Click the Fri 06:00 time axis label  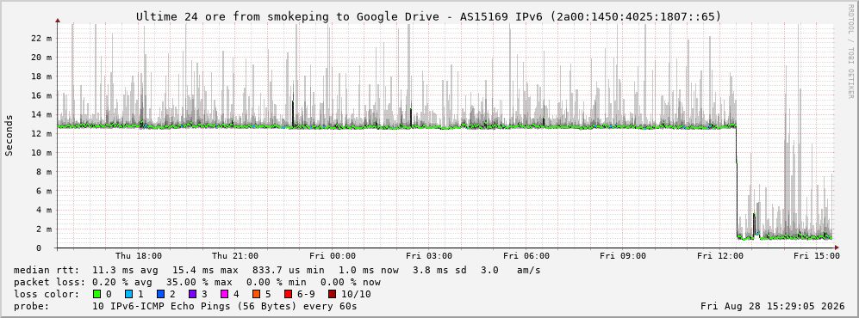pyautogui.click(x=526, y=256)
